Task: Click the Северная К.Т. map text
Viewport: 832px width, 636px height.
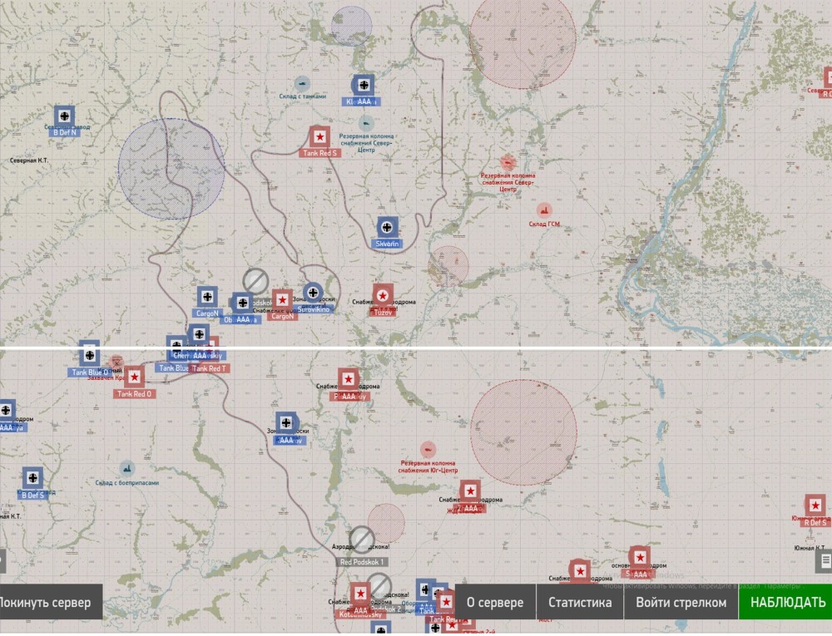Action: click(28, 160)
